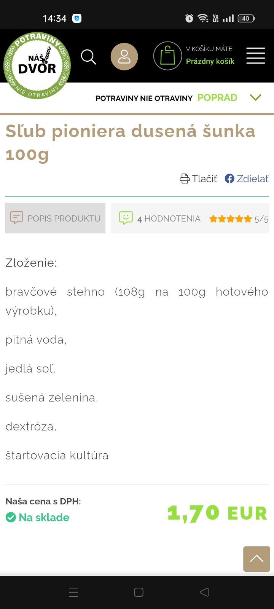The width and height of the screenshot is (274, 609).
Task: Open the POPRAD location selector
Action: (x=217, y=98)
